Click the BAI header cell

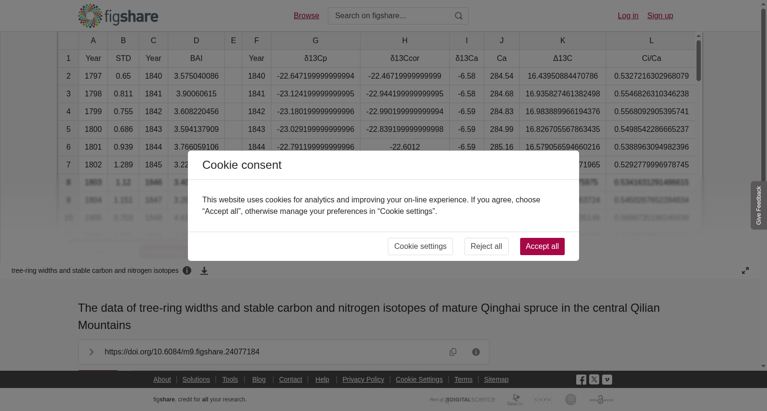(x=196, y=59)
